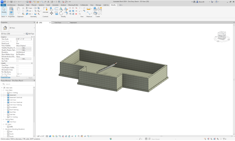235x141 pixels.
Task: Collapse the Floor Plans node
Action: 4,90
